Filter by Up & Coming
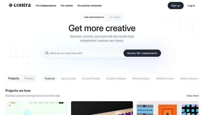This screenshot has height=115, width=204. click(x=69, y=78)
